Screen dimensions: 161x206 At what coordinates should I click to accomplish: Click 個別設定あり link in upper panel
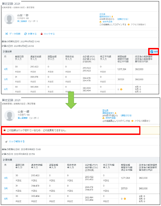coord(105,16)
